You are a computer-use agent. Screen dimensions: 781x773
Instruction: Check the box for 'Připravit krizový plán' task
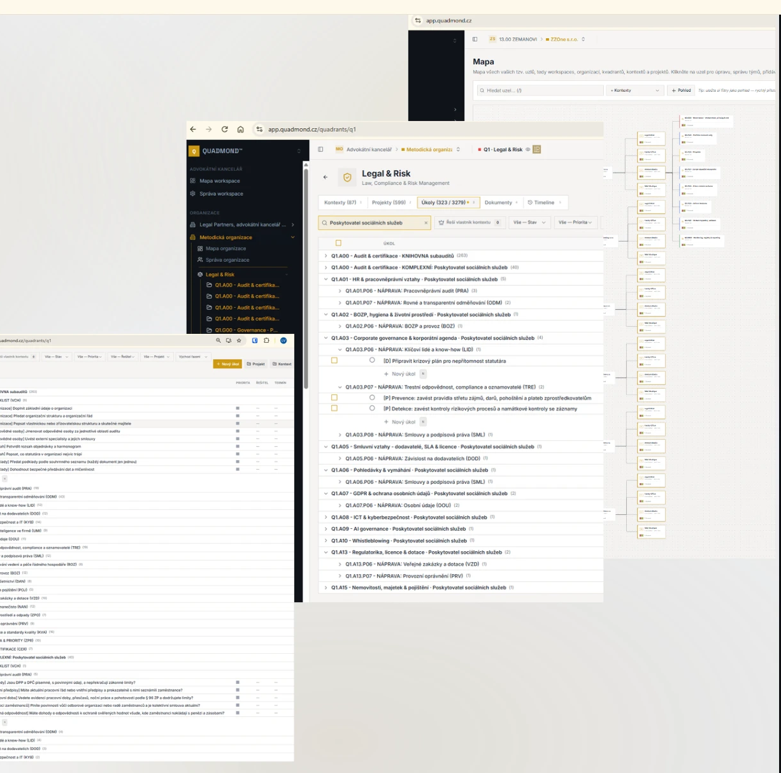[334, 361]
